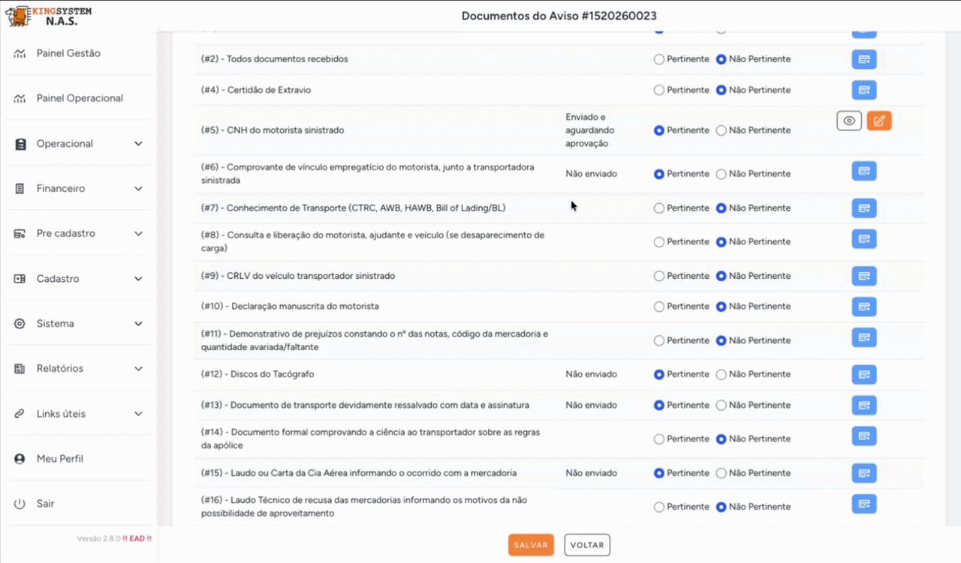Click blue card icon for CRLV do veículo row
This screenshot has height=563, width=961.
pos(863,276)
